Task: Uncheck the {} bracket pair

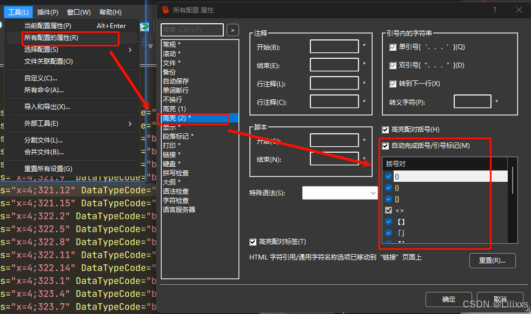Action: pos(388,188)
